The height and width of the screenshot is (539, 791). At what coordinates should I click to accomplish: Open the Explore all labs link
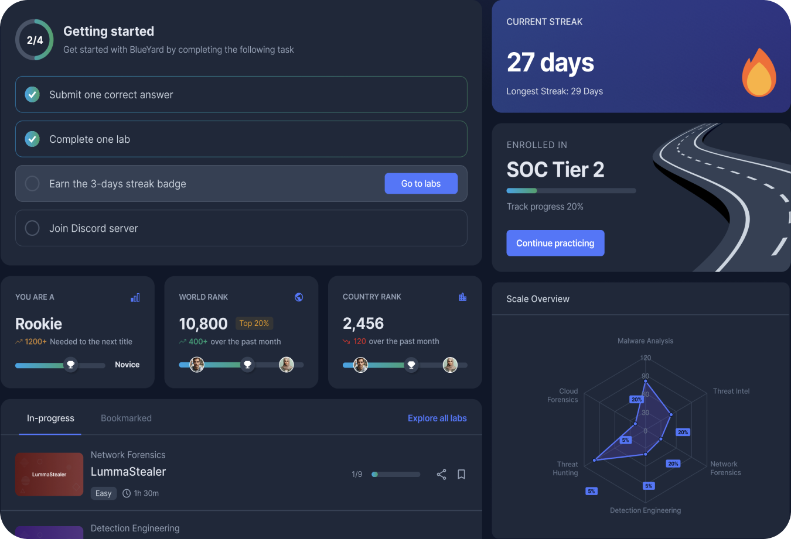tap(437, 418)
